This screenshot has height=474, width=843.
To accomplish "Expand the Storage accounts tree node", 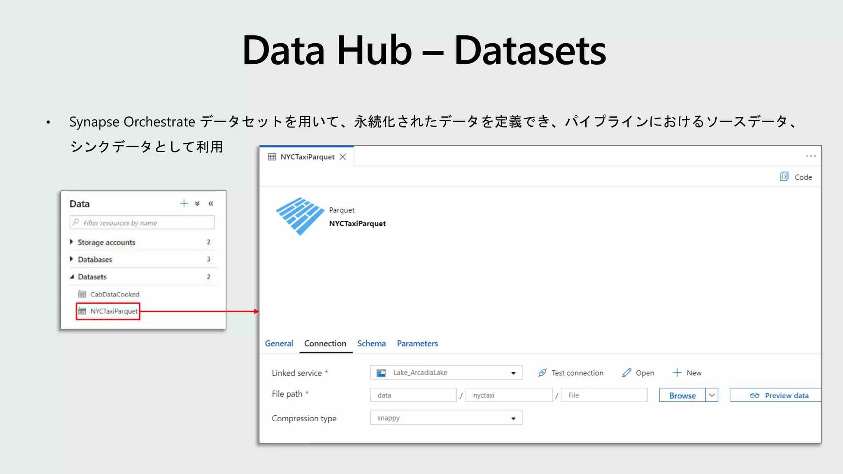I will 72,242.
